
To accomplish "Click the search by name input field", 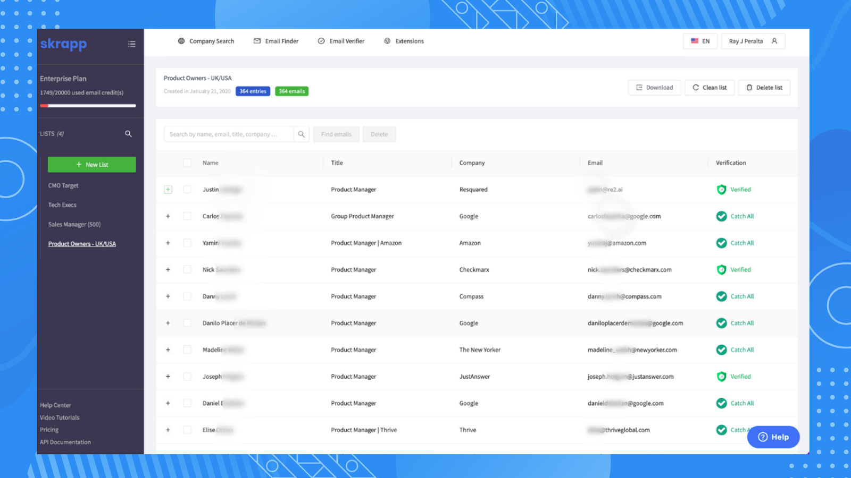I will [x=229, y=134].
